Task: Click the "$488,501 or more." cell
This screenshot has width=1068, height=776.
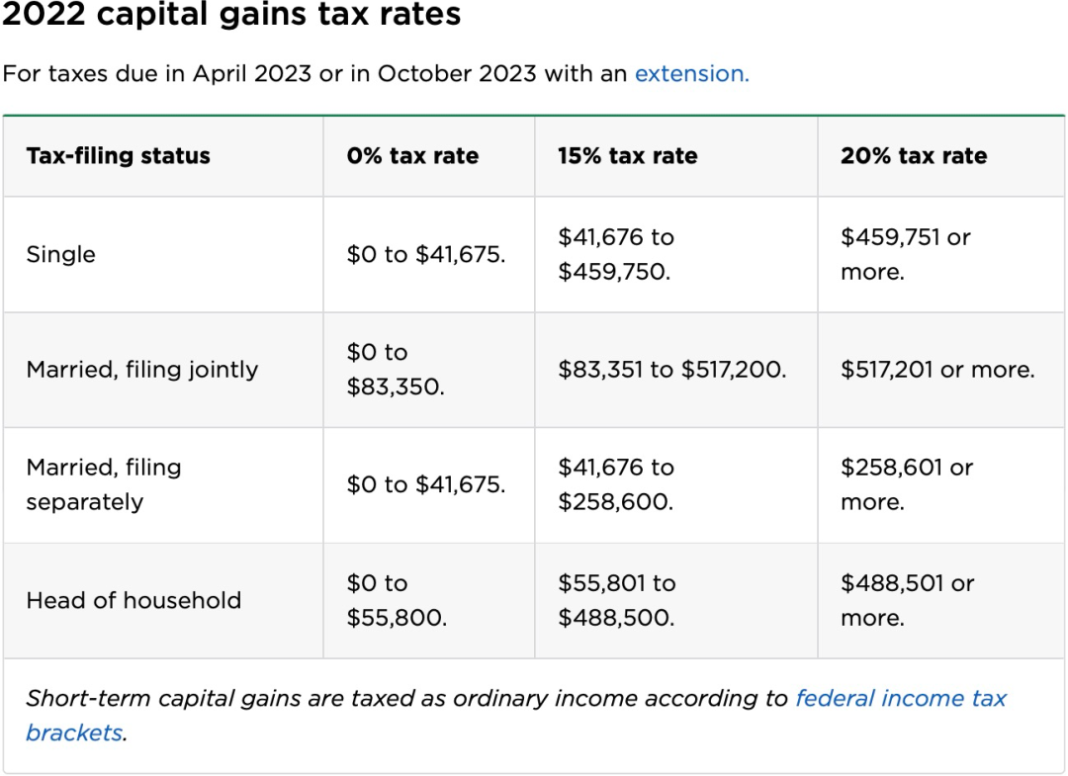Action: tap(907, 600)
